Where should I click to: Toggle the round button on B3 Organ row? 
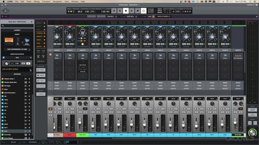click(30, 86)
